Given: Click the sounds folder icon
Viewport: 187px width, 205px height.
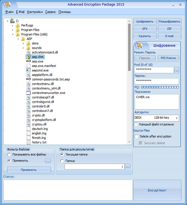Looking at the screenshot, I should click(28, 48).
